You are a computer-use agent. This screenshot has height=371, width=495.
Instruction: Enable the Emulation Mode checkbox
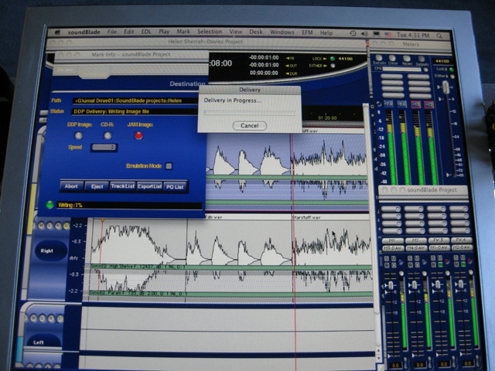point(169,166)
